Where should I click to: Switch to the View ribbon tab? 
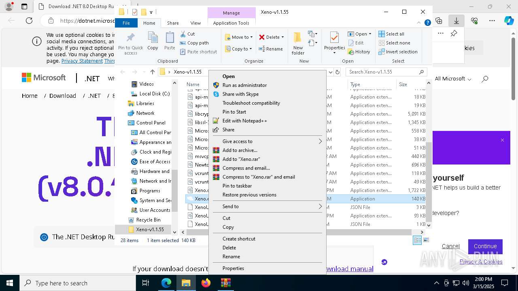(195, 23)
